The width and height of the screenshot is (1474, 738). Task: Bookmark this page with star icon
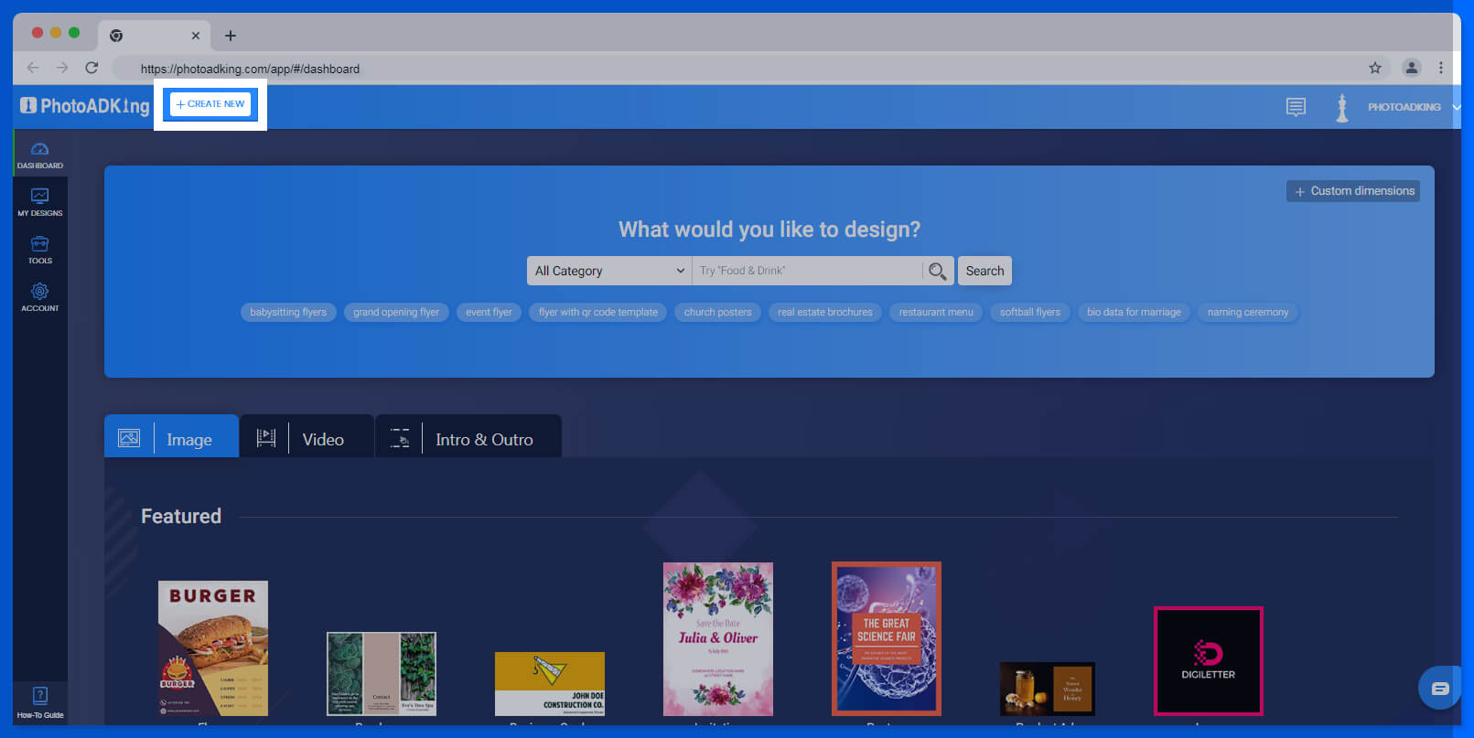tap(1374, 68)
